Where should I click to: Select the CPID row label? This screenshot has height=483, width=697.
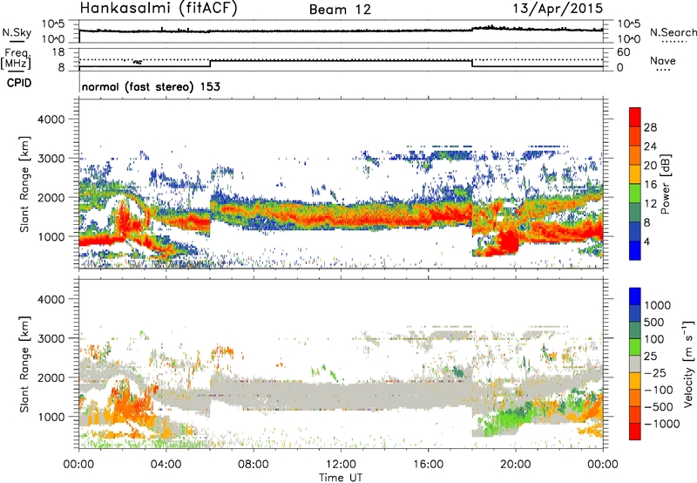[x=19, y=83]
